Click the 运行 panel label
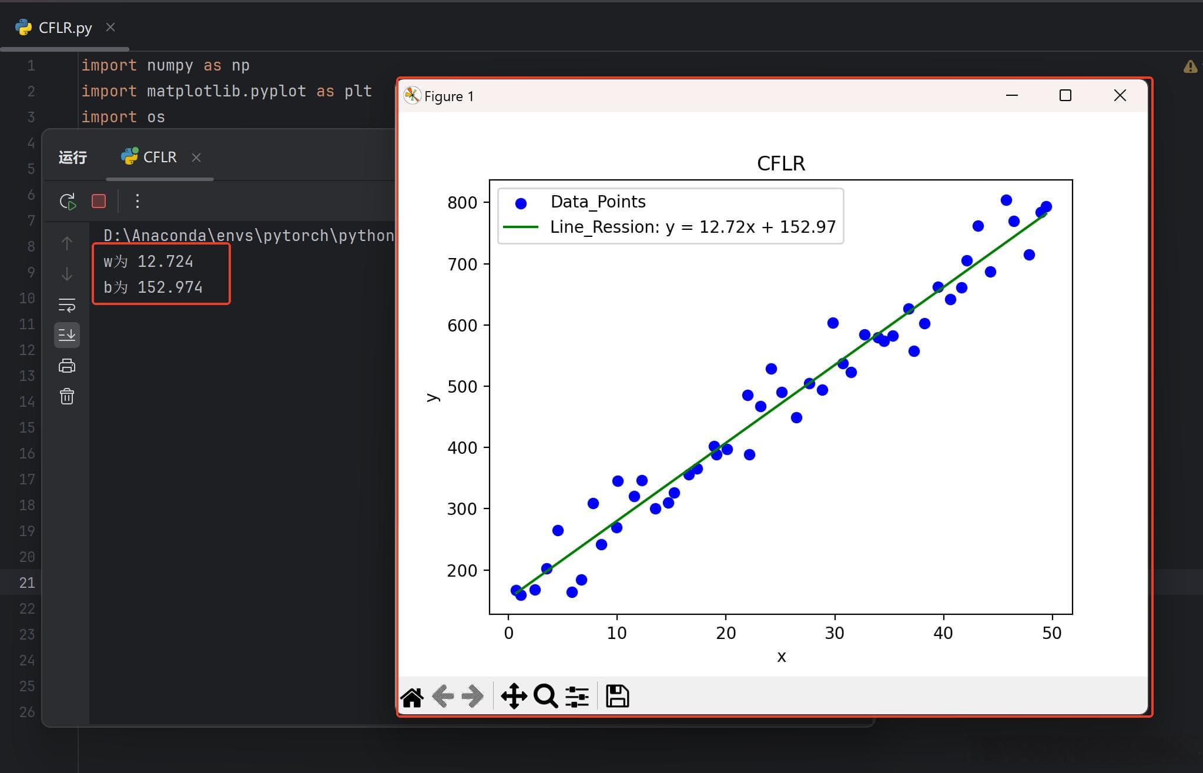This screenshot has height=773, width=1203. [73, 158]
